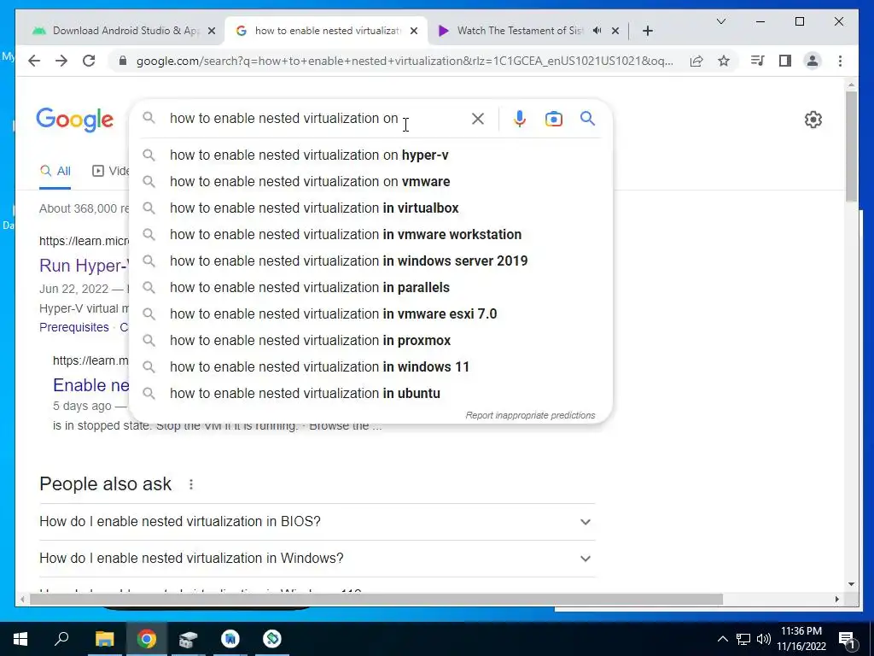Open Chrome's three-dot menu

[840, 61]
